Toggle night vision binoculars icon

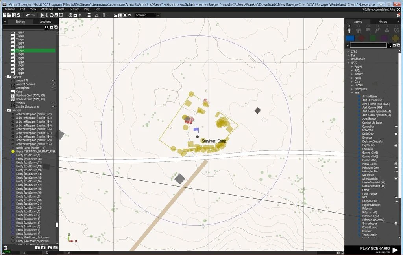(129, 15)
